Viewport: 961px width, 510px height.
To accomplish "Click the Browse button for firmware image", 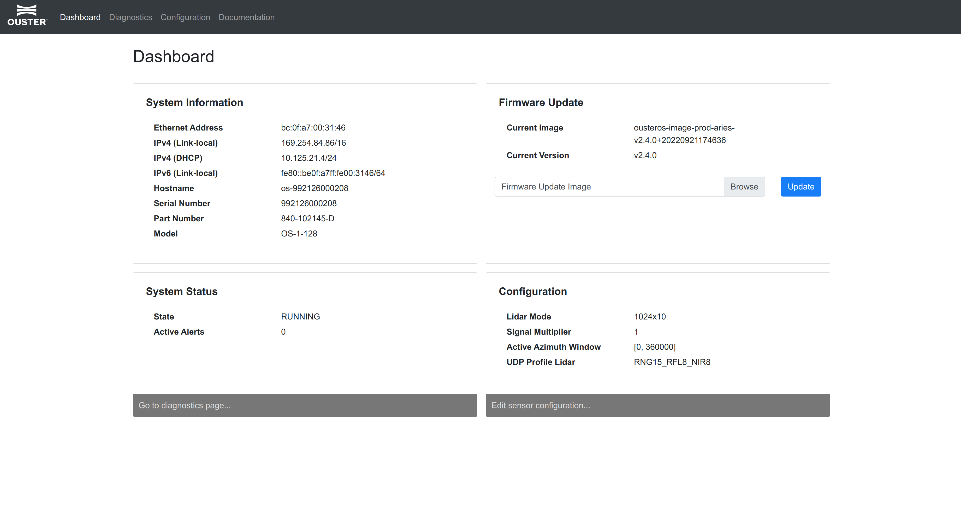I will [744, 187].
